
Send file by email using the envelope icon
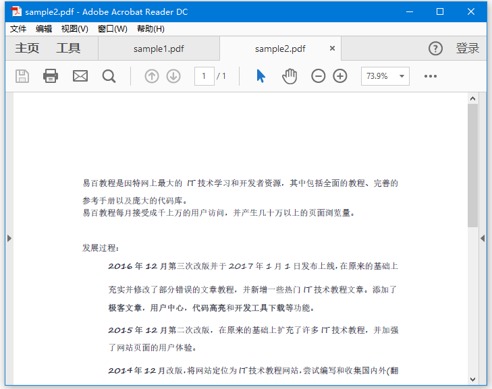coord(80,76)
